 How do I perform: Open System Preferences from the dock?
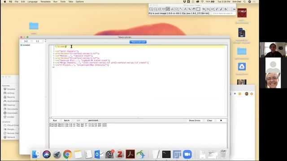click(109, 154)
